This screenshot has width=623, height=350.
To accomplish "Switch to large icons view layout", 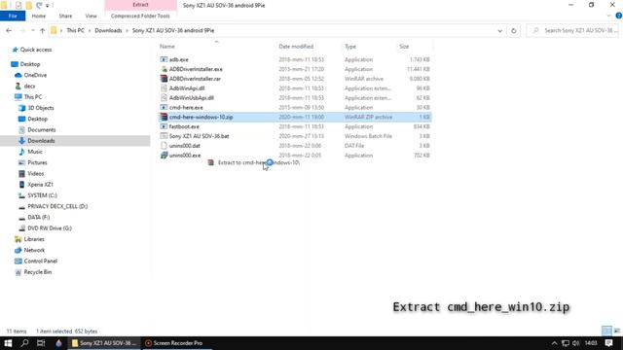I will [x=617, y=331].
